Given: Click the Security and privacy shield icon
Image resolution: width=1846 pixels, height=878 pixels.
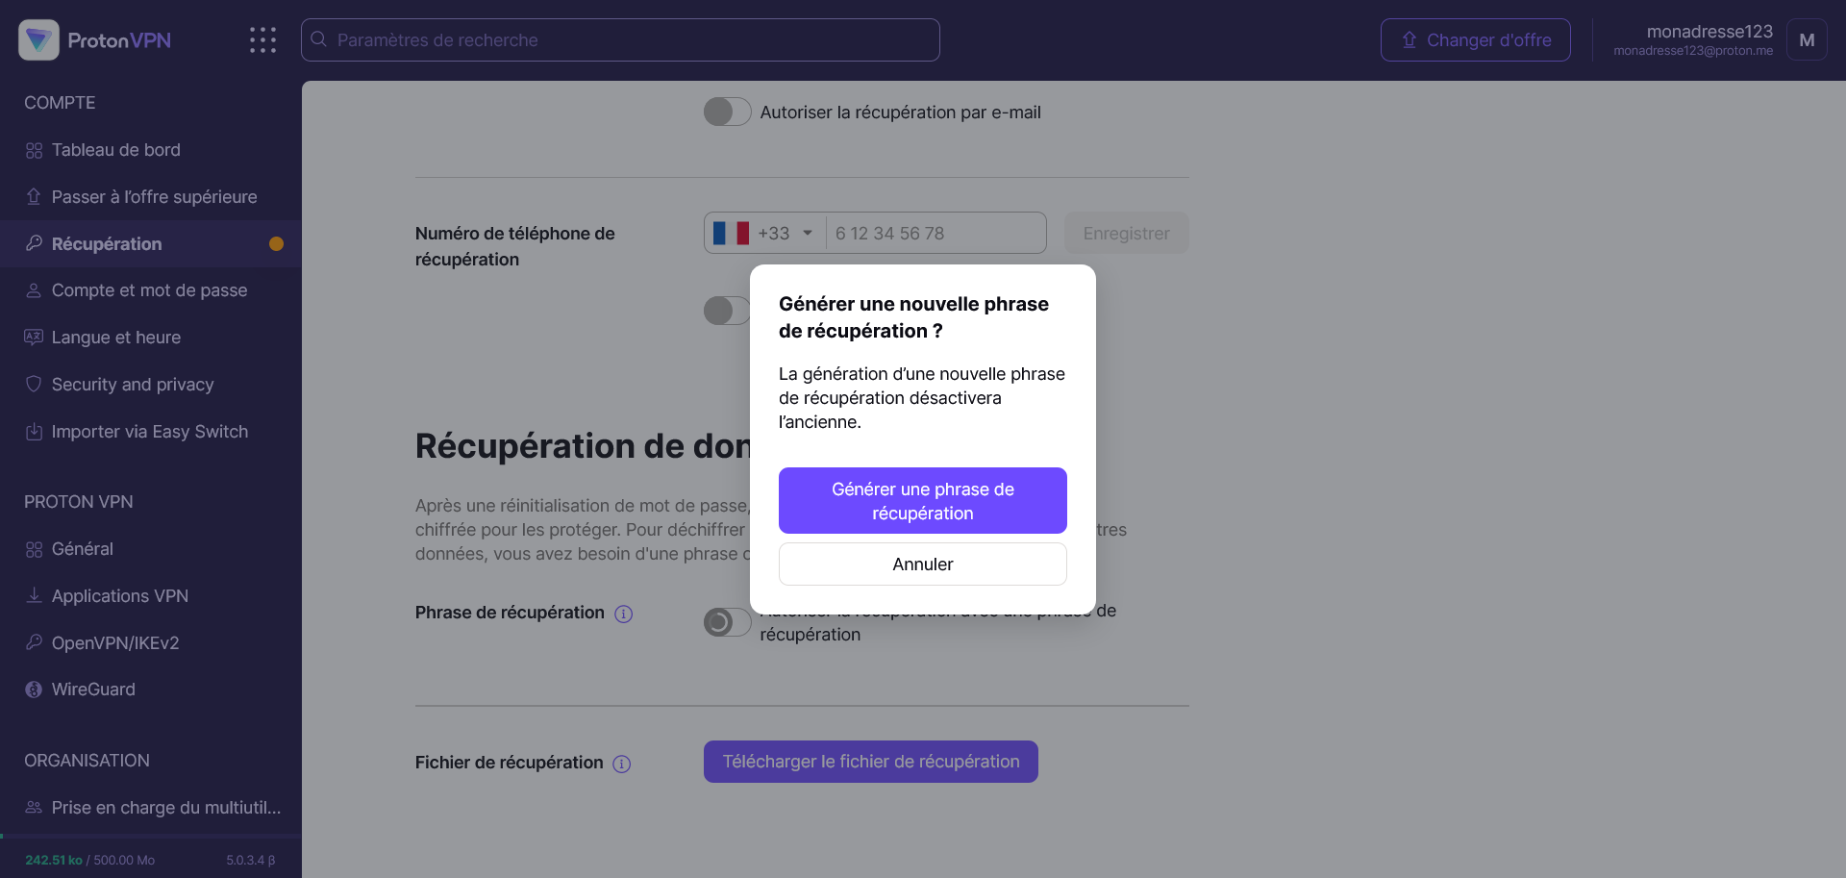Looking at the screenshot, I should pos(34,385).
